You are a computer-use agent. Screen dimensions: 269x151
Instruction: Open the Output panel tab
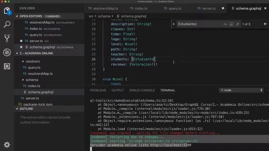pos(118,90)
